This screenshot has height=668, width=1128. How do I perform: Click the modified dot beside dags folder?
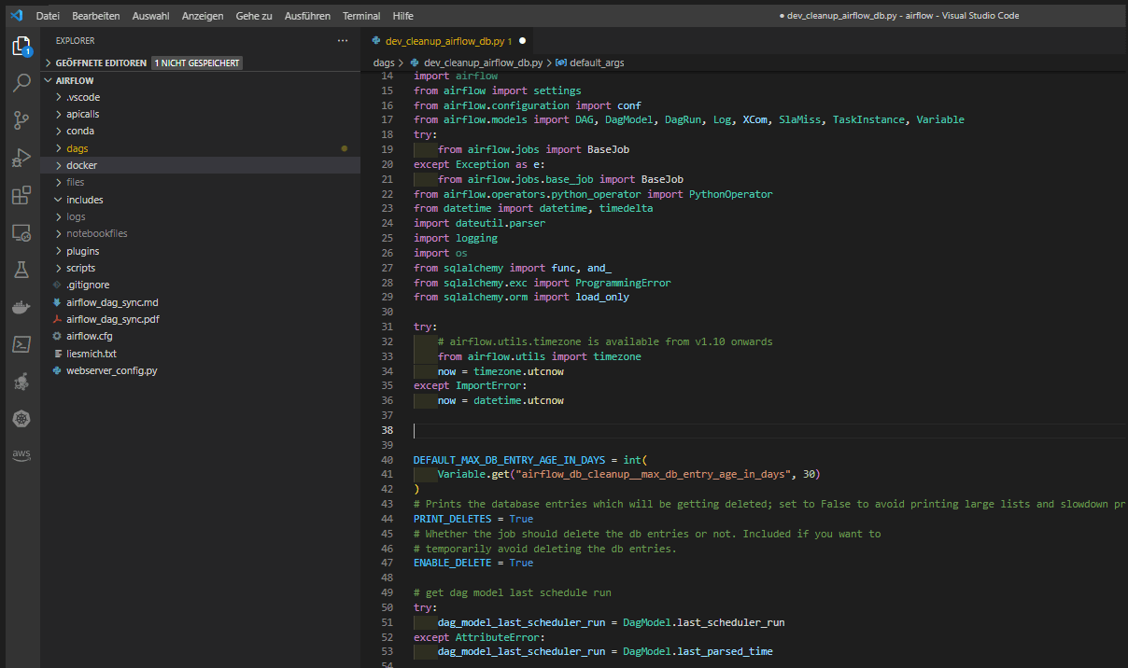[x=345, y=148]
